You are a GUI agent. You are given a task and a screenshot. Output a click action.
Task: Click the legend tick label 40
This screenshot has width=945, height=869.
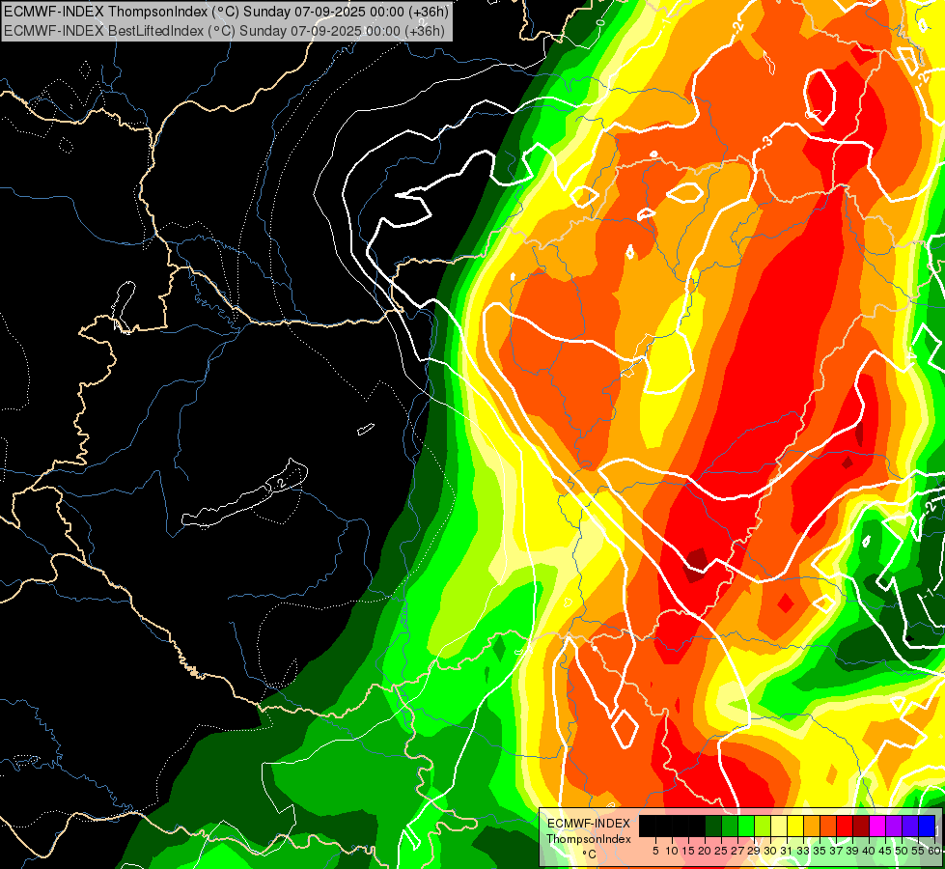(869, 851)
